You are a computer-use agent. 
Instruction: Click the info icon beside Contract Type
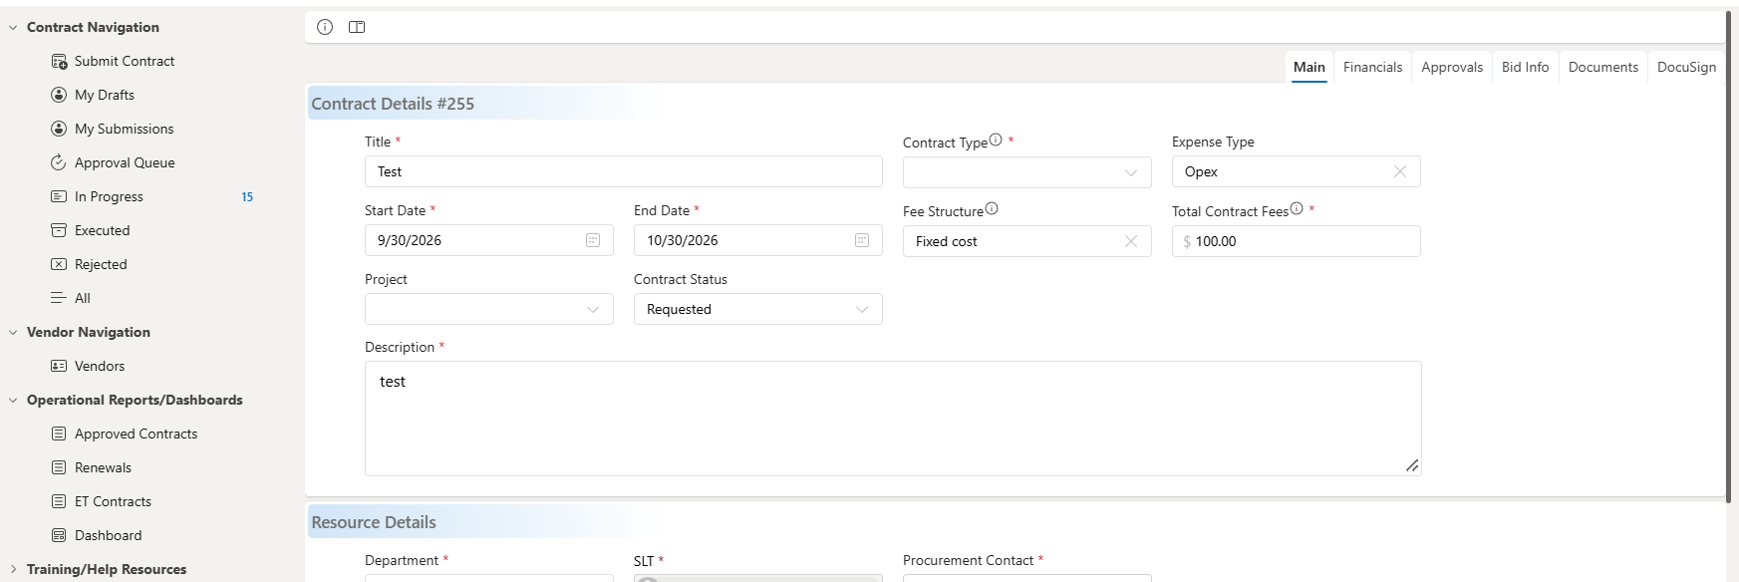tap(996, 141)
